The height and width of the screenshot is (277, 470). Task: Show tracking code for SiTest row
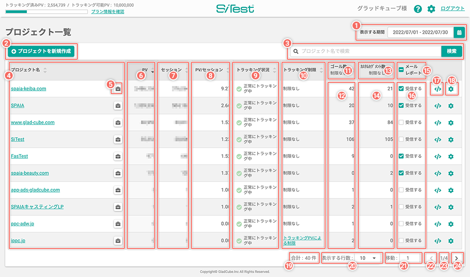pyautogui.click(x=438, y=140)
